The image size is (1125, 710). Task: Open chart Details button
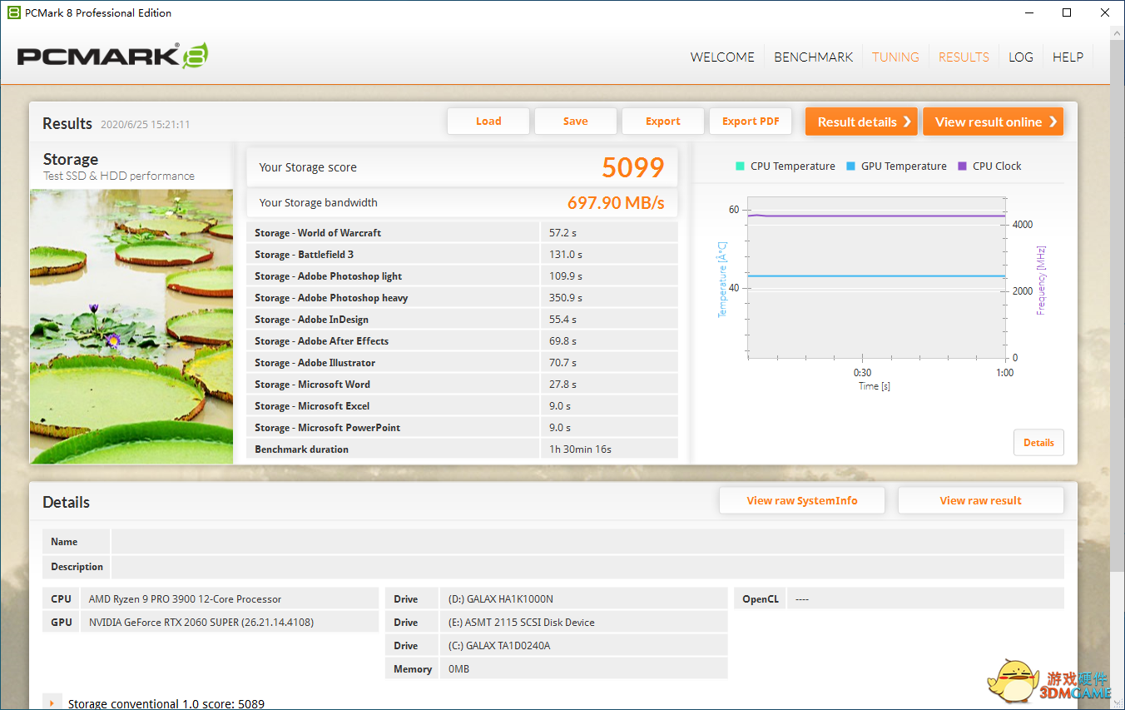(x=1038, y=443)
